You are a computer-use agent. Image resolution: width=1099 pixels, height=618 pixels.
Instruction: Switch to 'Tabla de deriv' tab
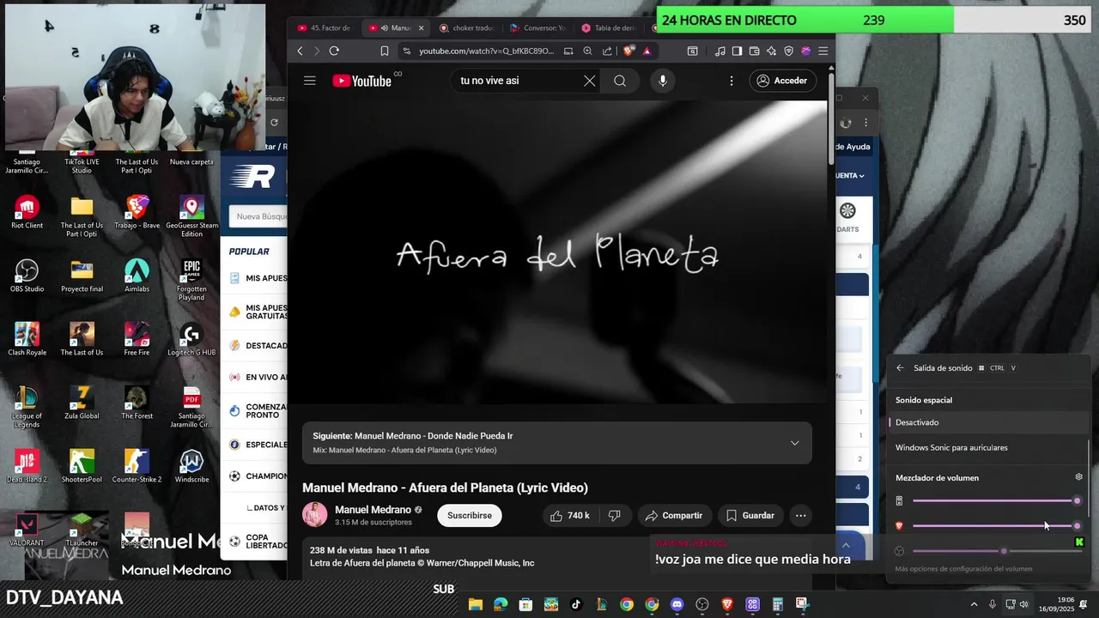(x=609, y=27)
